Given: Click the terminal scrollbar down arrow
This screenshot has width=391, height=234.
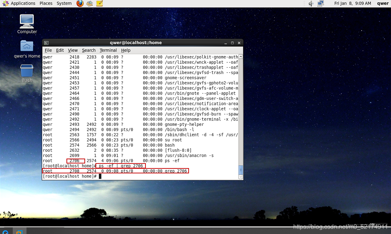Looking at the screenshot, I should tap(241, 177).
